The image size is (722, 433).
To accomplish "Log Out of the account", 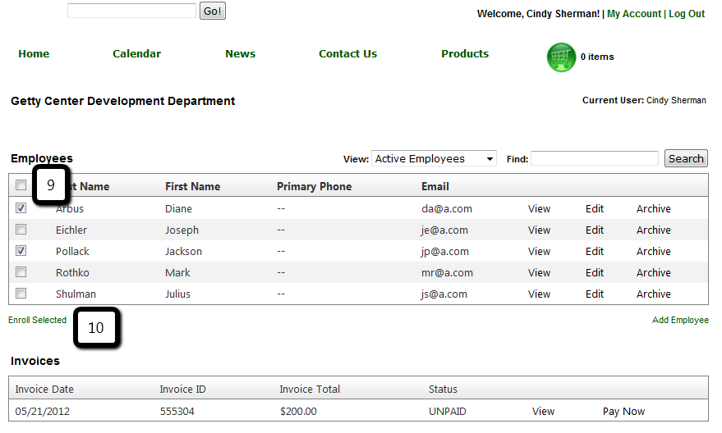I will pos(687,14).
